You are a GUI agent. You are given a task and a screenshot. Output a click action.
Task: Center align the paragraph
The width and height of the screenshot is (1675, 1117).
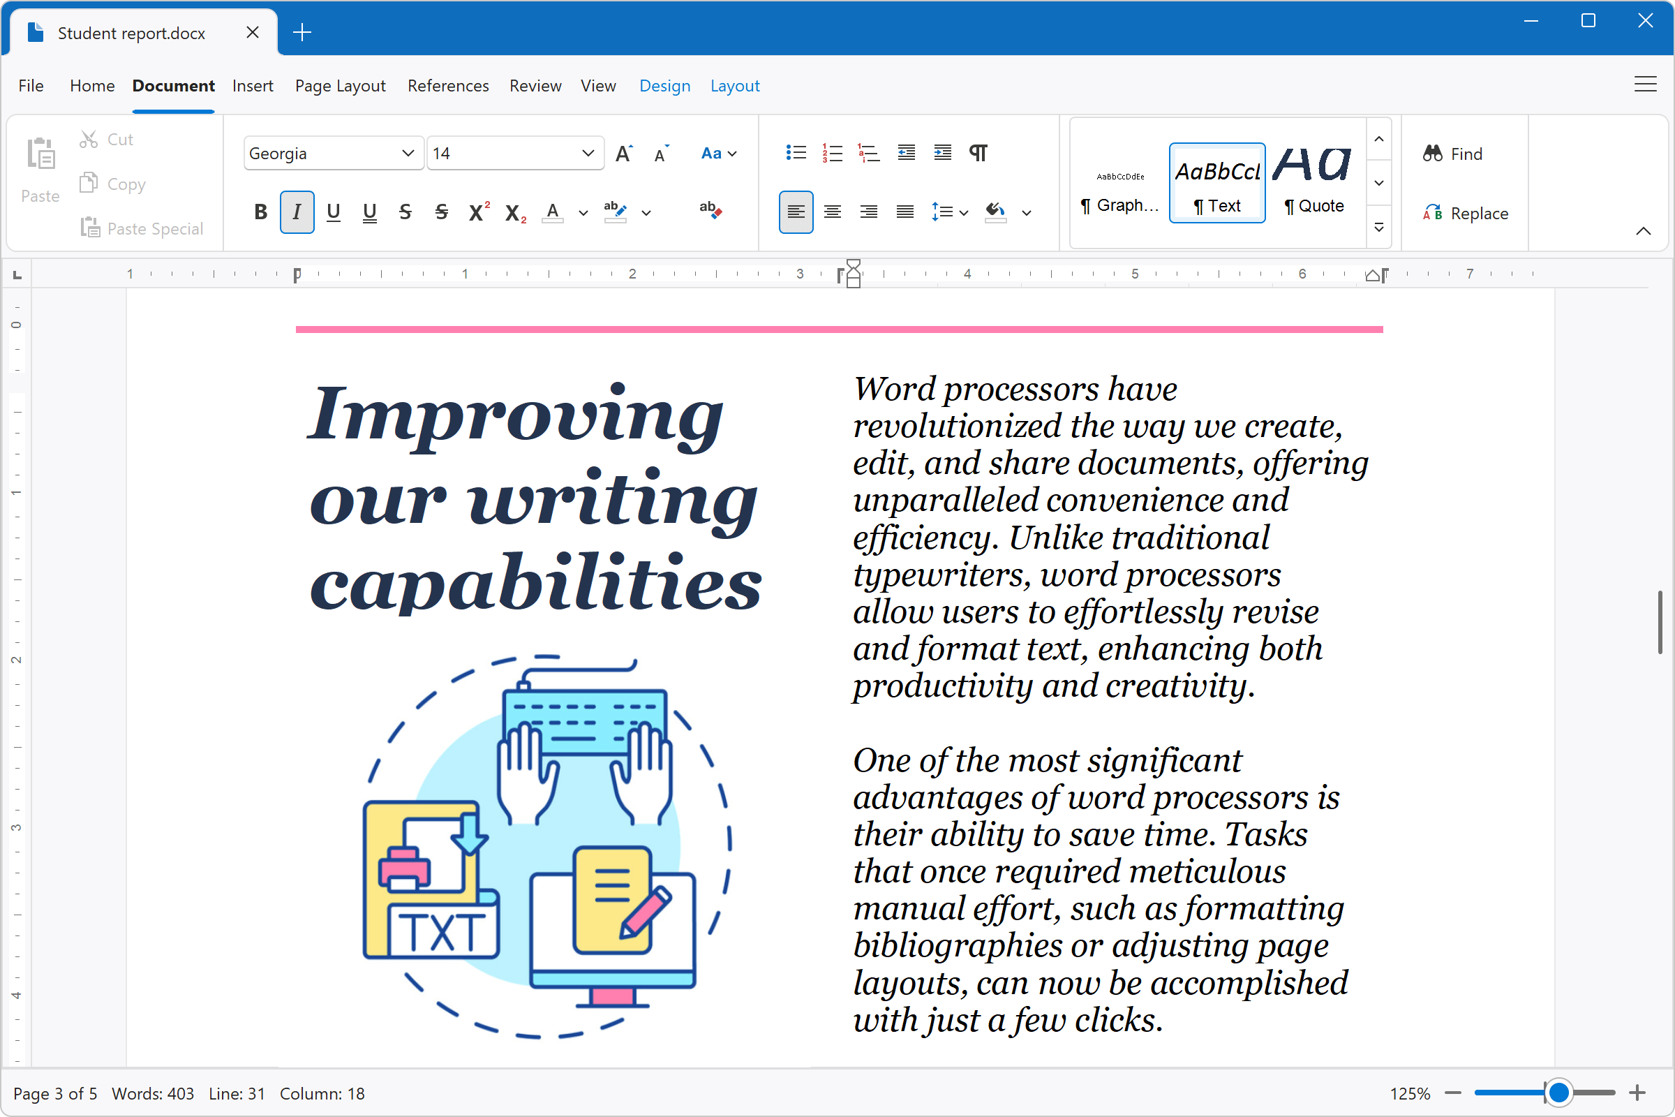(832, 212)
